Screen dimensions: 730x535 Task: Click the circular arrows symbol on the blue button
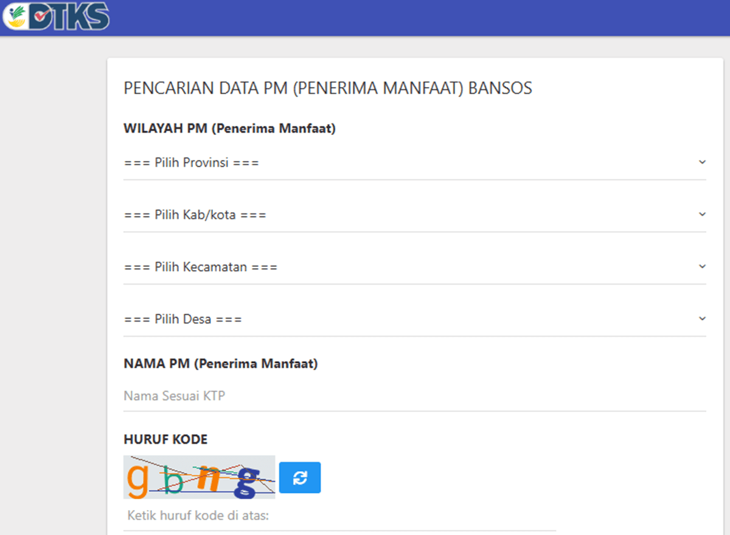coord(300,478)
